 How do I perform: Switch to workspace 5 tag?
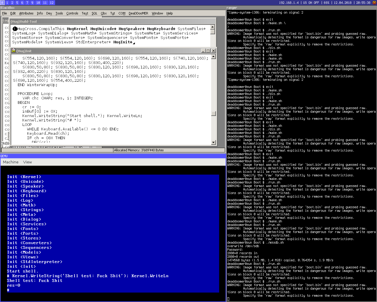coord(17,3)
